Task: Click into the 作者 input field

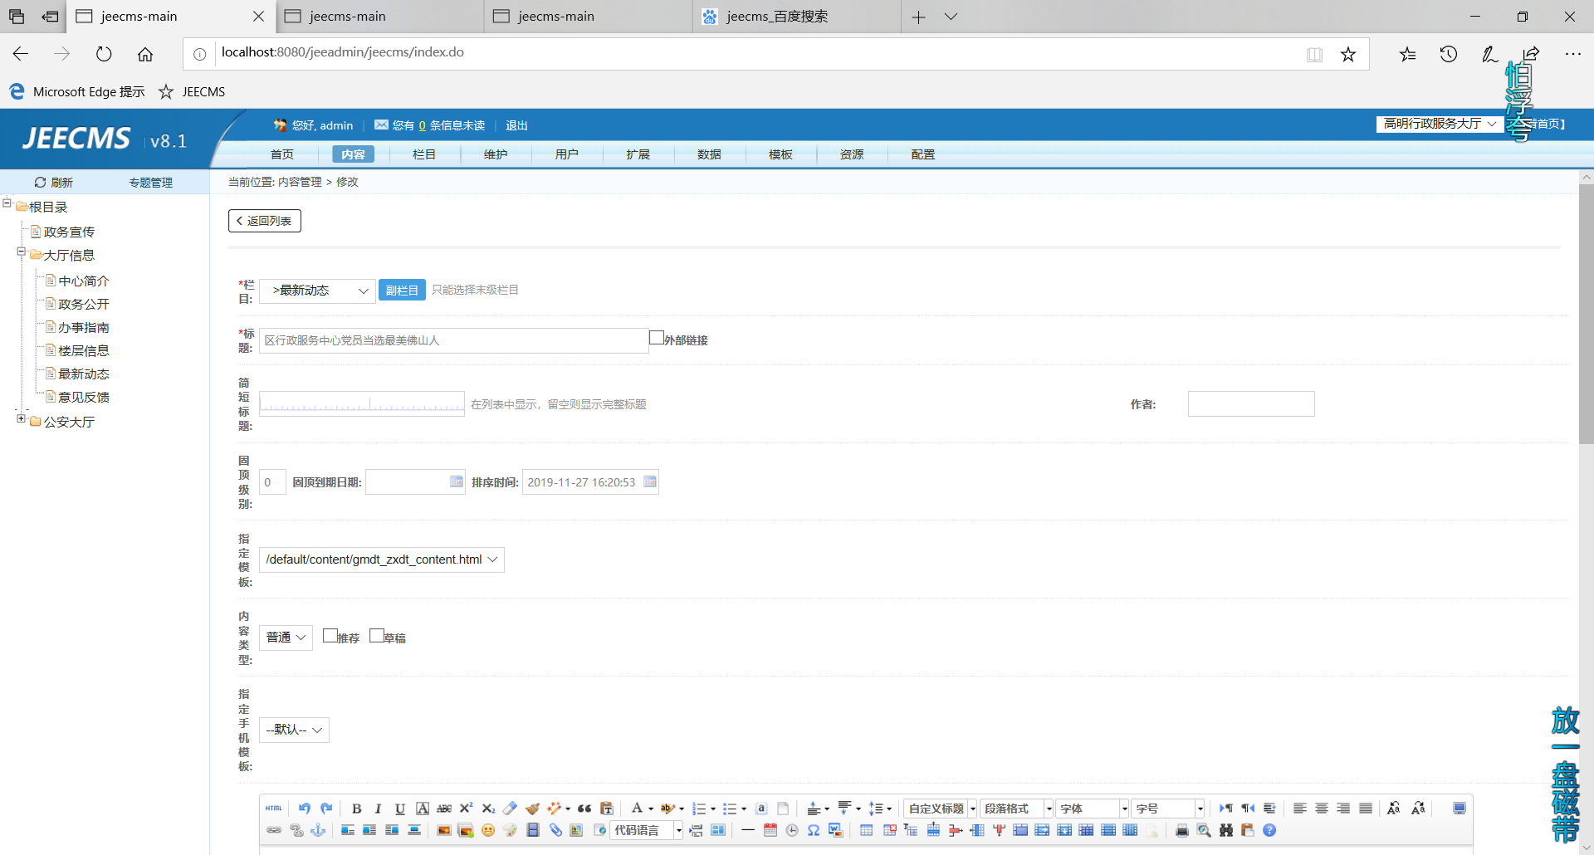Action: [1250, 404]
